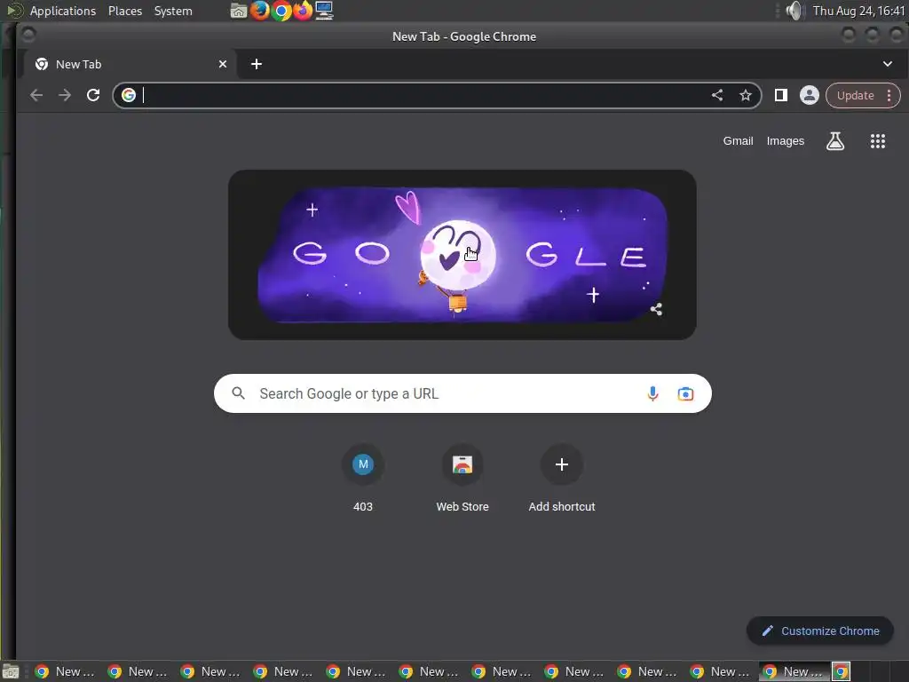Reload the current page
Screen dimensions: 909x682
[x=93, y=95]
